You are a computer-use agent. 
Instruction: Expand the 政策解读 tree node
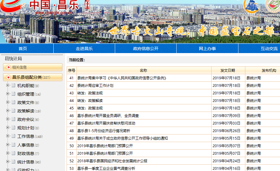click(x=8, y=111)
